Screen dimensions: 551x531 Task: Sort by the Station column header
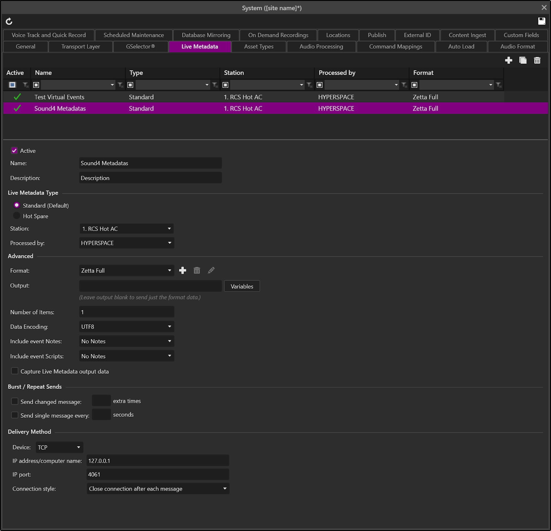267,73
